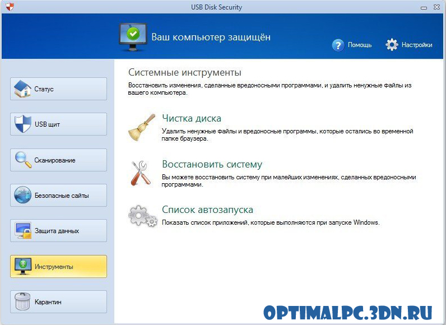Image resolution: width=446 pixels, height=325 pixels.
Task: Click the intro text starting Восстановить изменения
Action: [x=270, y=89]
